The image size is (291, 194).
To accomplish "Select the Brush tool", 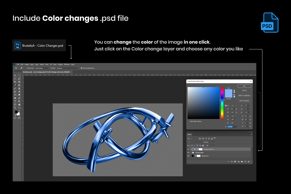I will coord(15,88).
